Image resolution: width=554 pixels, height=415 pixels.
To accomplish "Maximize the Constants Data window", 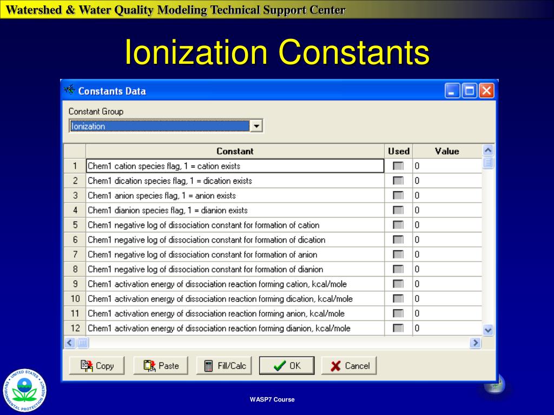I will coord(470,91).
